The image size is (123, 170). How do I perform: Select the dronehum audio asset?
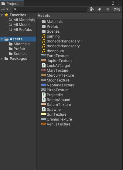(53, 51)
